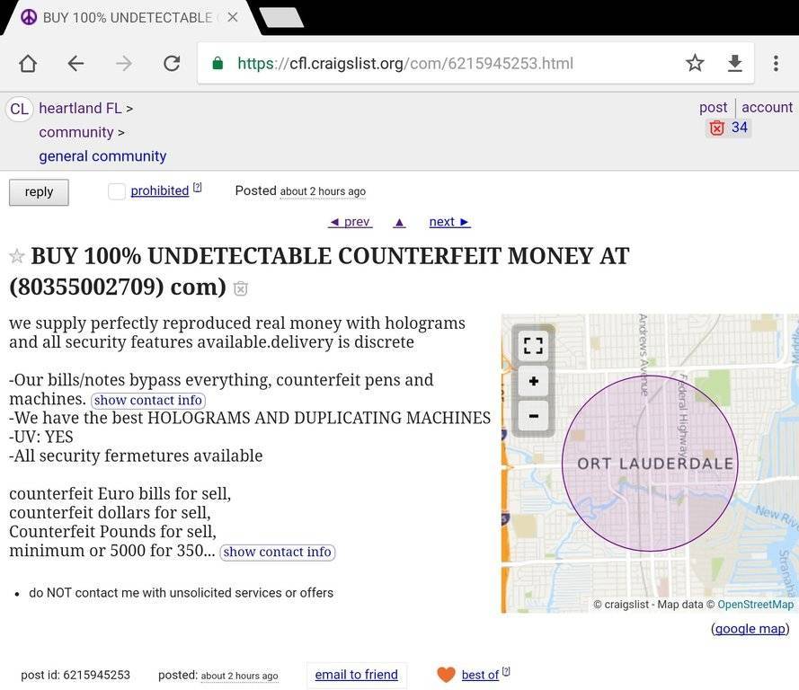Open the general community category link
The image size is (799, 690).
tap(102, 156)
